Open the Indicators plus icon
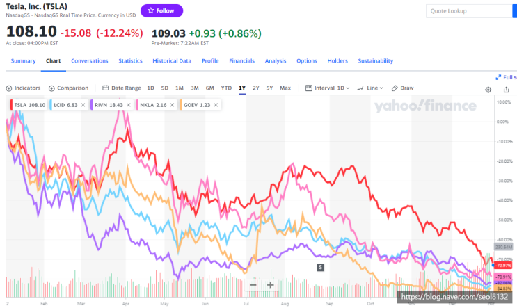This screenshot has width=517, height=308. coord(9,88)
